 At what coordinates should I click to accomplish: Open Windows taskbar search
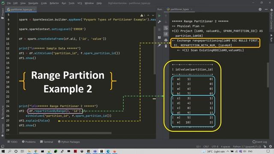9,151
